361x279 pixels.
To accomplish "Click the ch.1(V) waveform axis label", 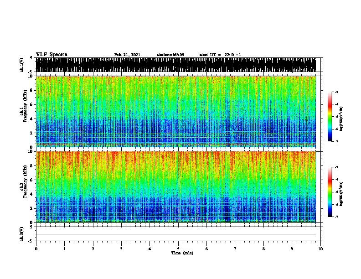I will pyautogui.click(x=21, y=65).
